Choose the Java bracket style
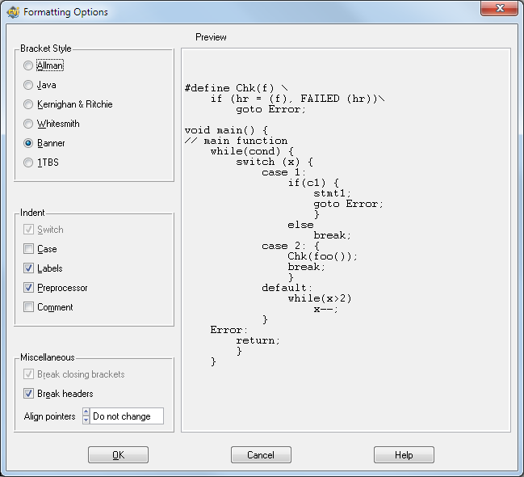This screenshot has width=524, height=477. click(29, 85)
